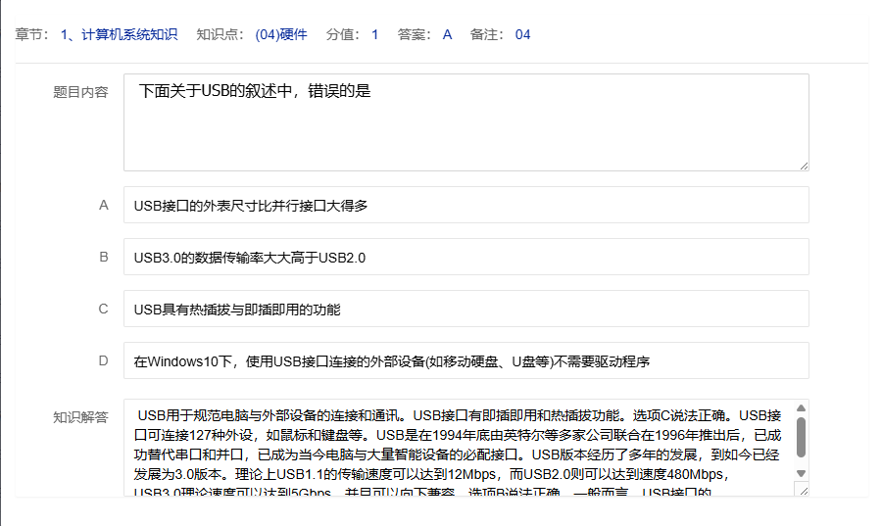Viewport: 882px width, 526px height.
Task: Click the scroll up arrow in 知识解答 box
Action: tap(801, 408)
